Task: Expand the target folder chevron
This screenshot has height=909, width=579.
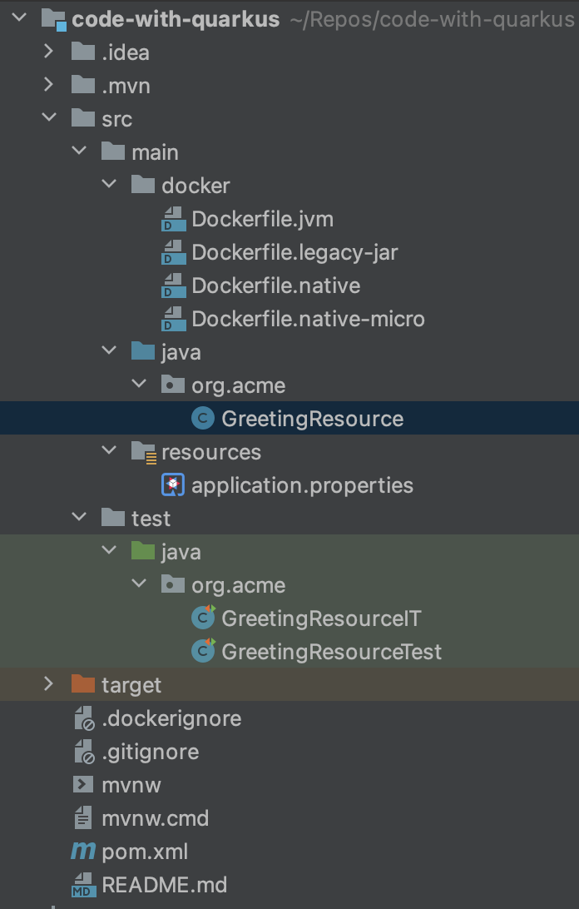Action: 49,684
